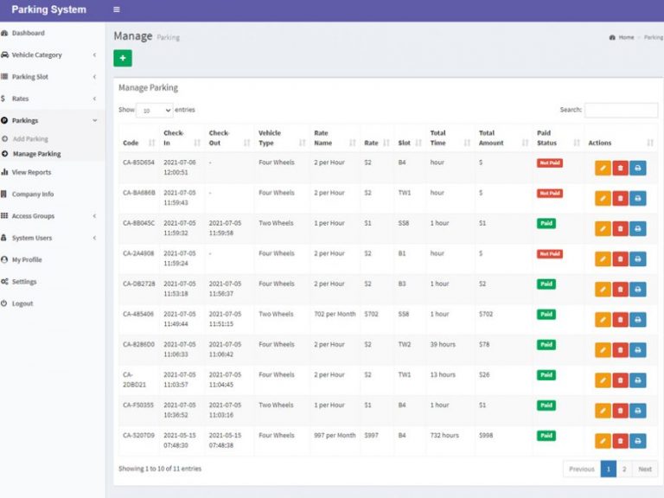The width and height of the screenshot is (664, 498).
Task: Click the Search input field
Action: coord(621,111)
